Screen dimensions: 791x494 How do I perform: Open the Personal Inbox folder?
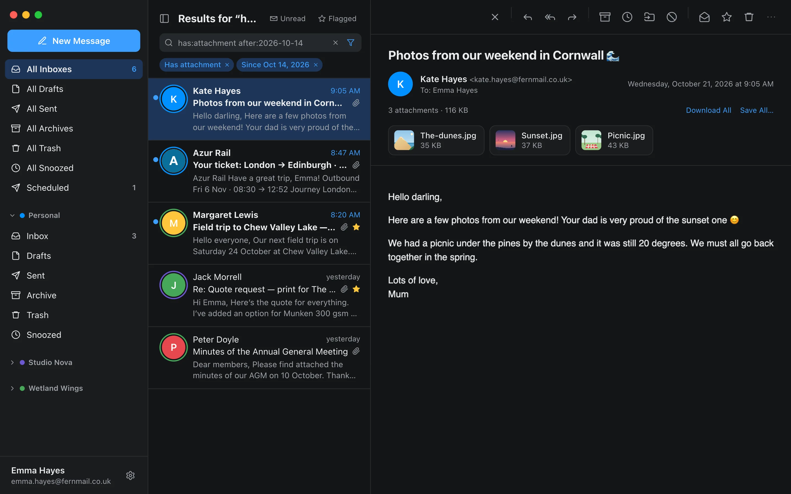(74, 236)
